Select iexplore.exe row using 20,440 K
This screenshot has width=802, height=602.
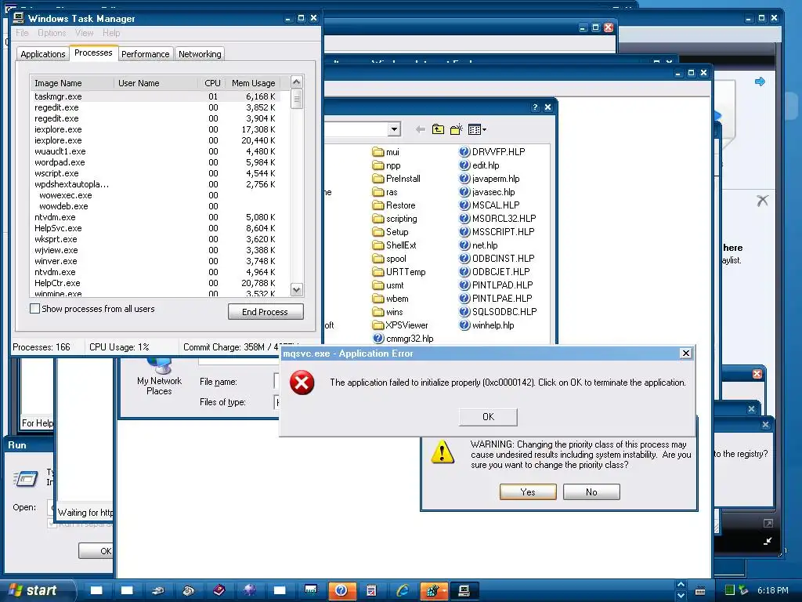coord(156,140)
